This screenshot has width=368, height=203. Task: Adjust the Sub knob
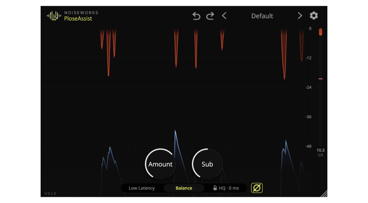pyautogui.click(x=207, y=164)
